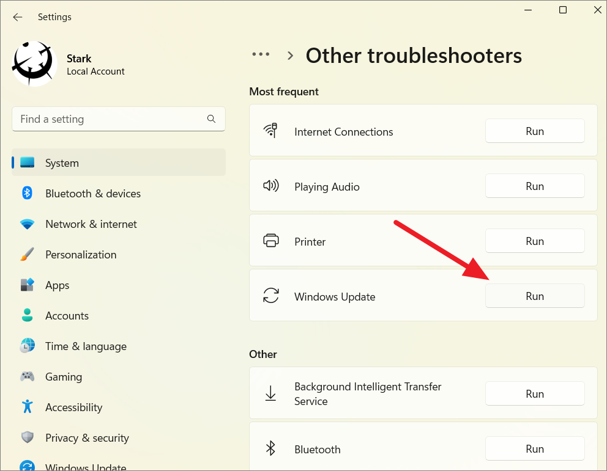
Task: Click the Bluetooth symbol in troubleshooter list
Action: tap(270, 448)
